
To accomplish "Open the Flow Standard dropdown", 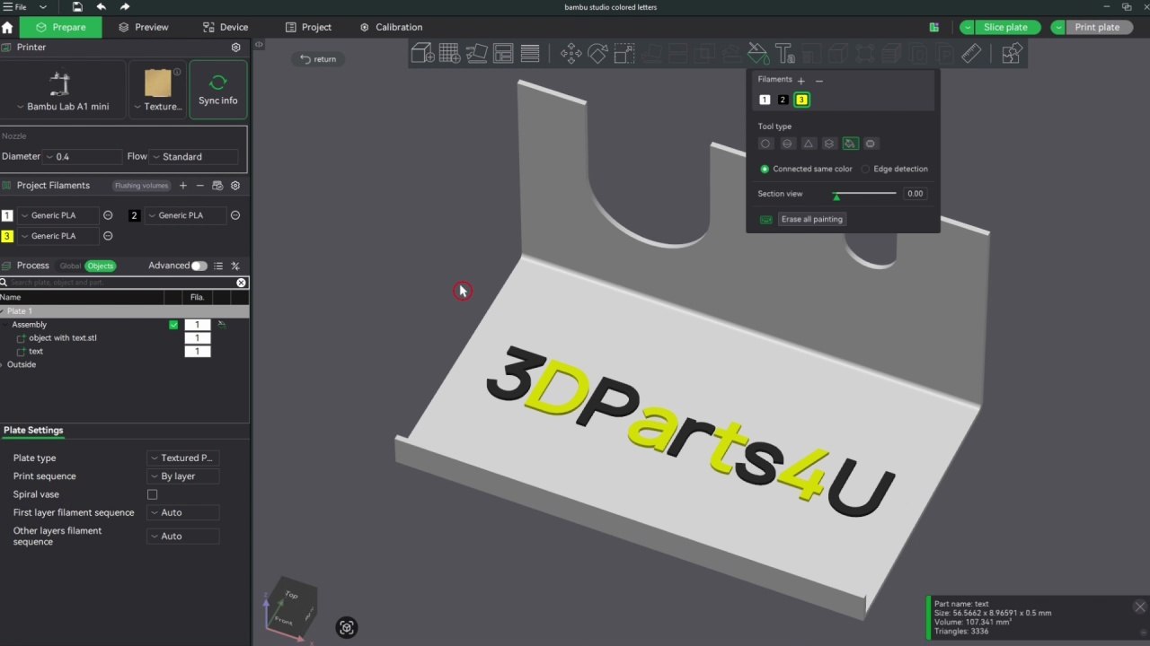I will [x=193, y=156].
